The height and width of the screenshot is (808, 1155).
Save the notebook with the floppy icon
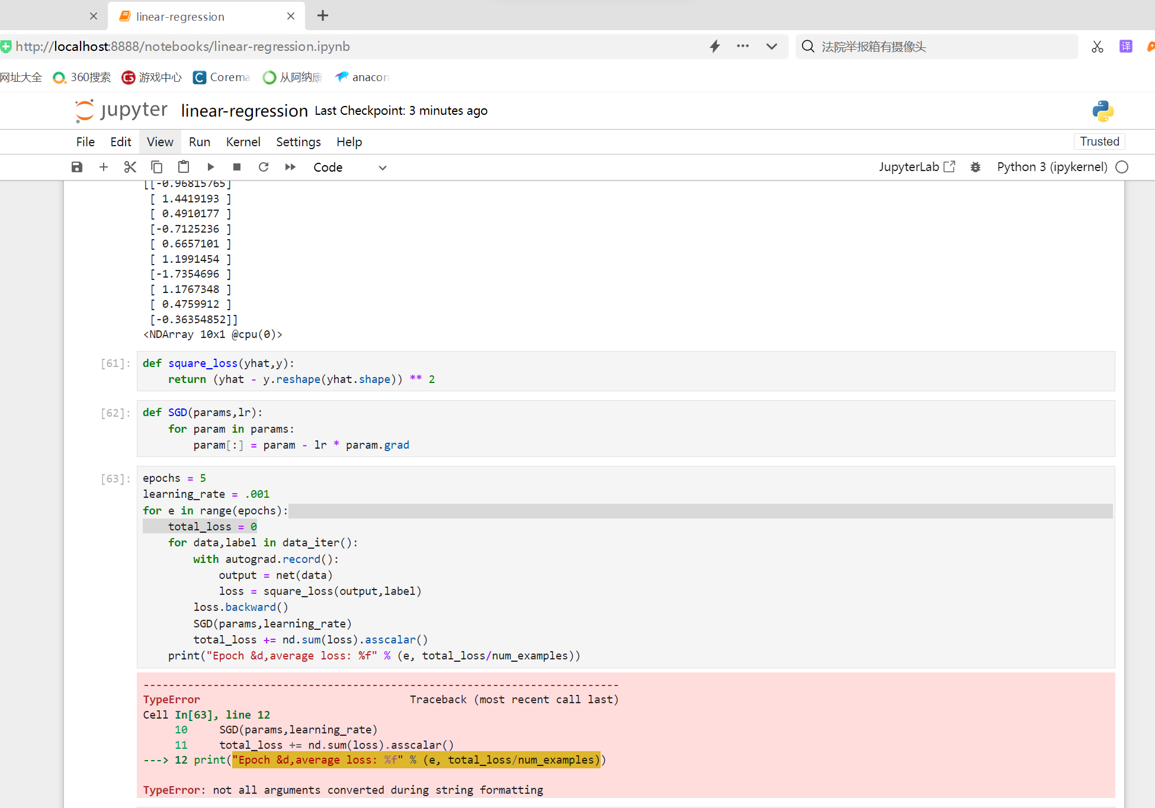(77, 167)
